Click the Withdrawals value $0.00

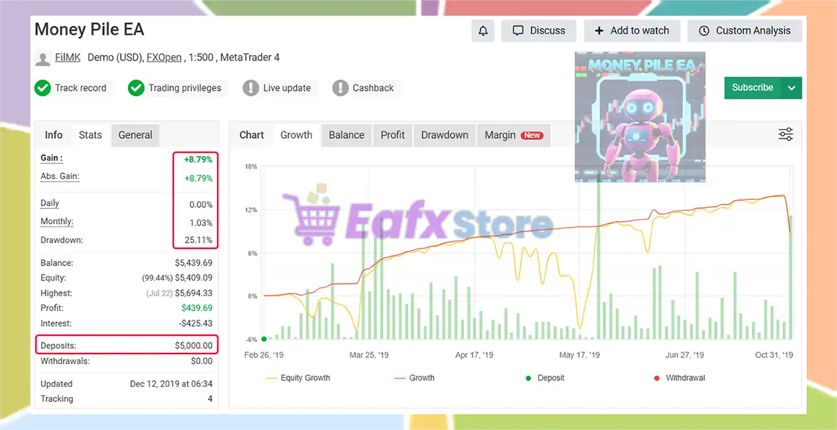(x=202, y=361)
